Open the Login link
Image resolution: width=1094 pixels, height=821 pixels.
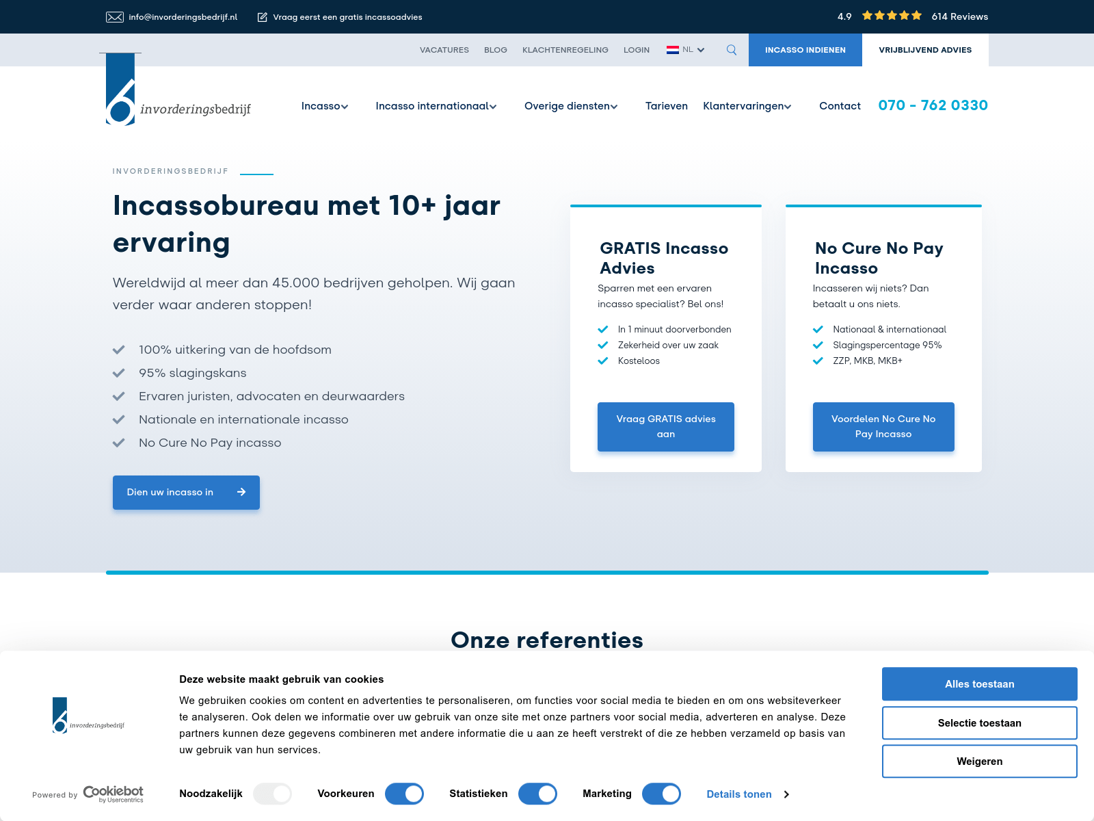[x=637, y=50]
